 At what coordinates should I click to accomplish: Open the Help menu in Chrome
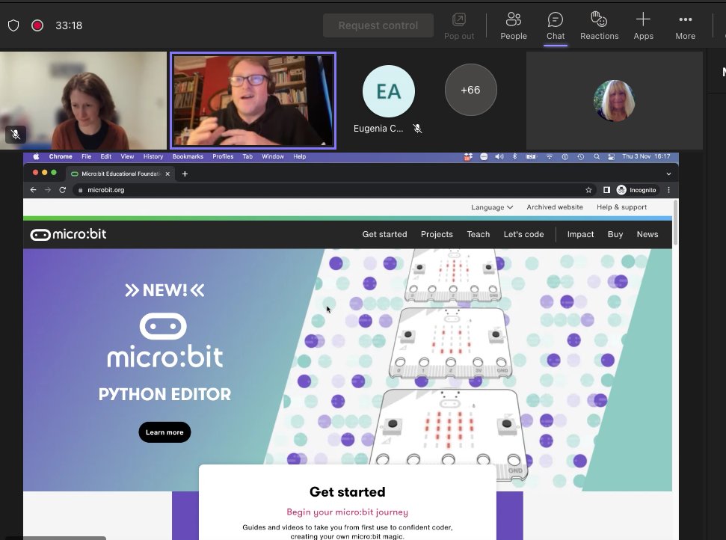point(300,156)
